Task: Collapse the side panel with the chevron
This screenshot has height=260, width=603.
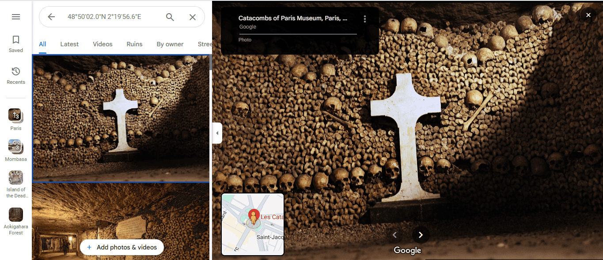Action: point(217,133)
